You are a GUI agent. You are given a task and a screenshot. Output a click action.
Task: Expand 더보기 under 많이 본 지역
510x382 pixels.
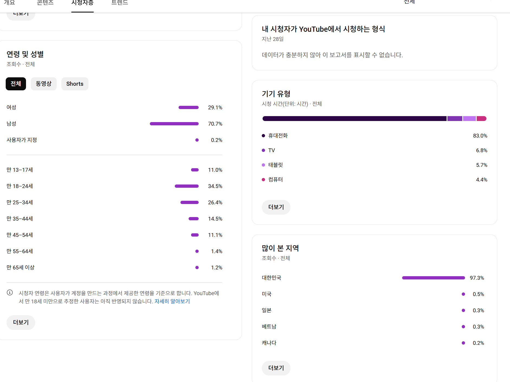(276, 368)
